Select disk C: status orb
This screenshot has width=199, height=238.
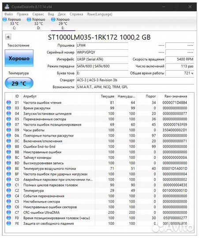pyautogui.click(x=5, y=19)
